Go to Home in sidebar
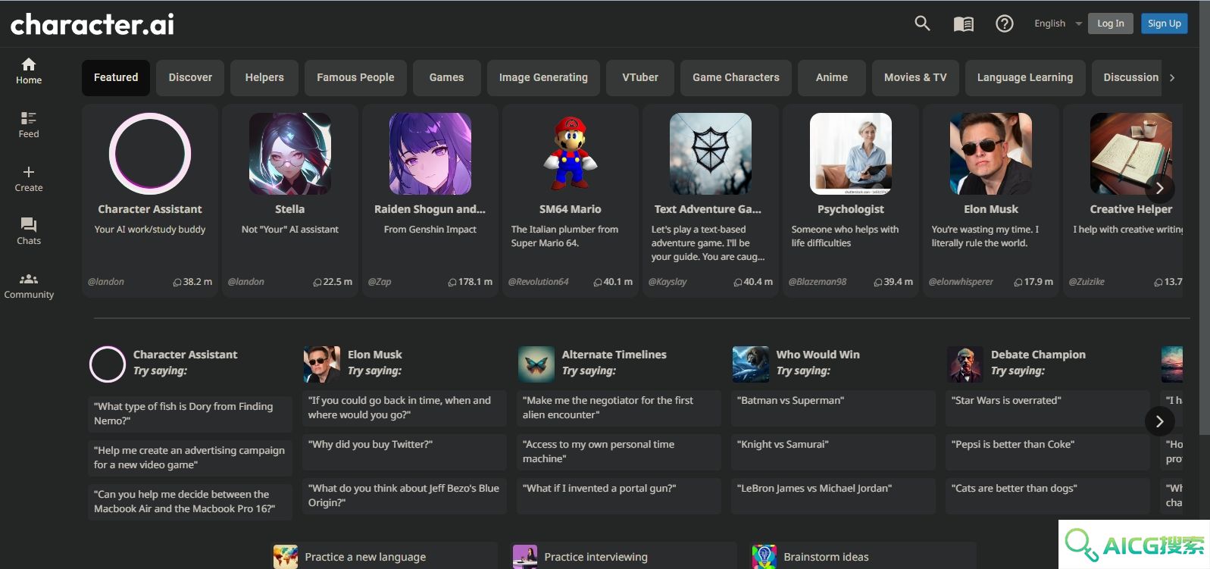Screen dimensions: 1210x569 [x=29, y=71]
